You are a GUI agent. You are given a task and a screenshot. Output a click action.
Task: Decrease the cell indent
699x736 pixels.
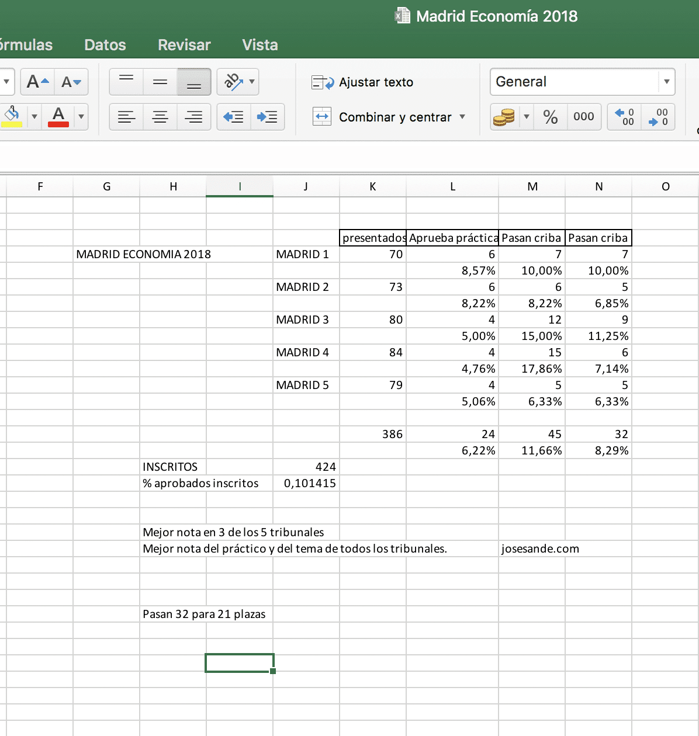(x=234, y=117)
